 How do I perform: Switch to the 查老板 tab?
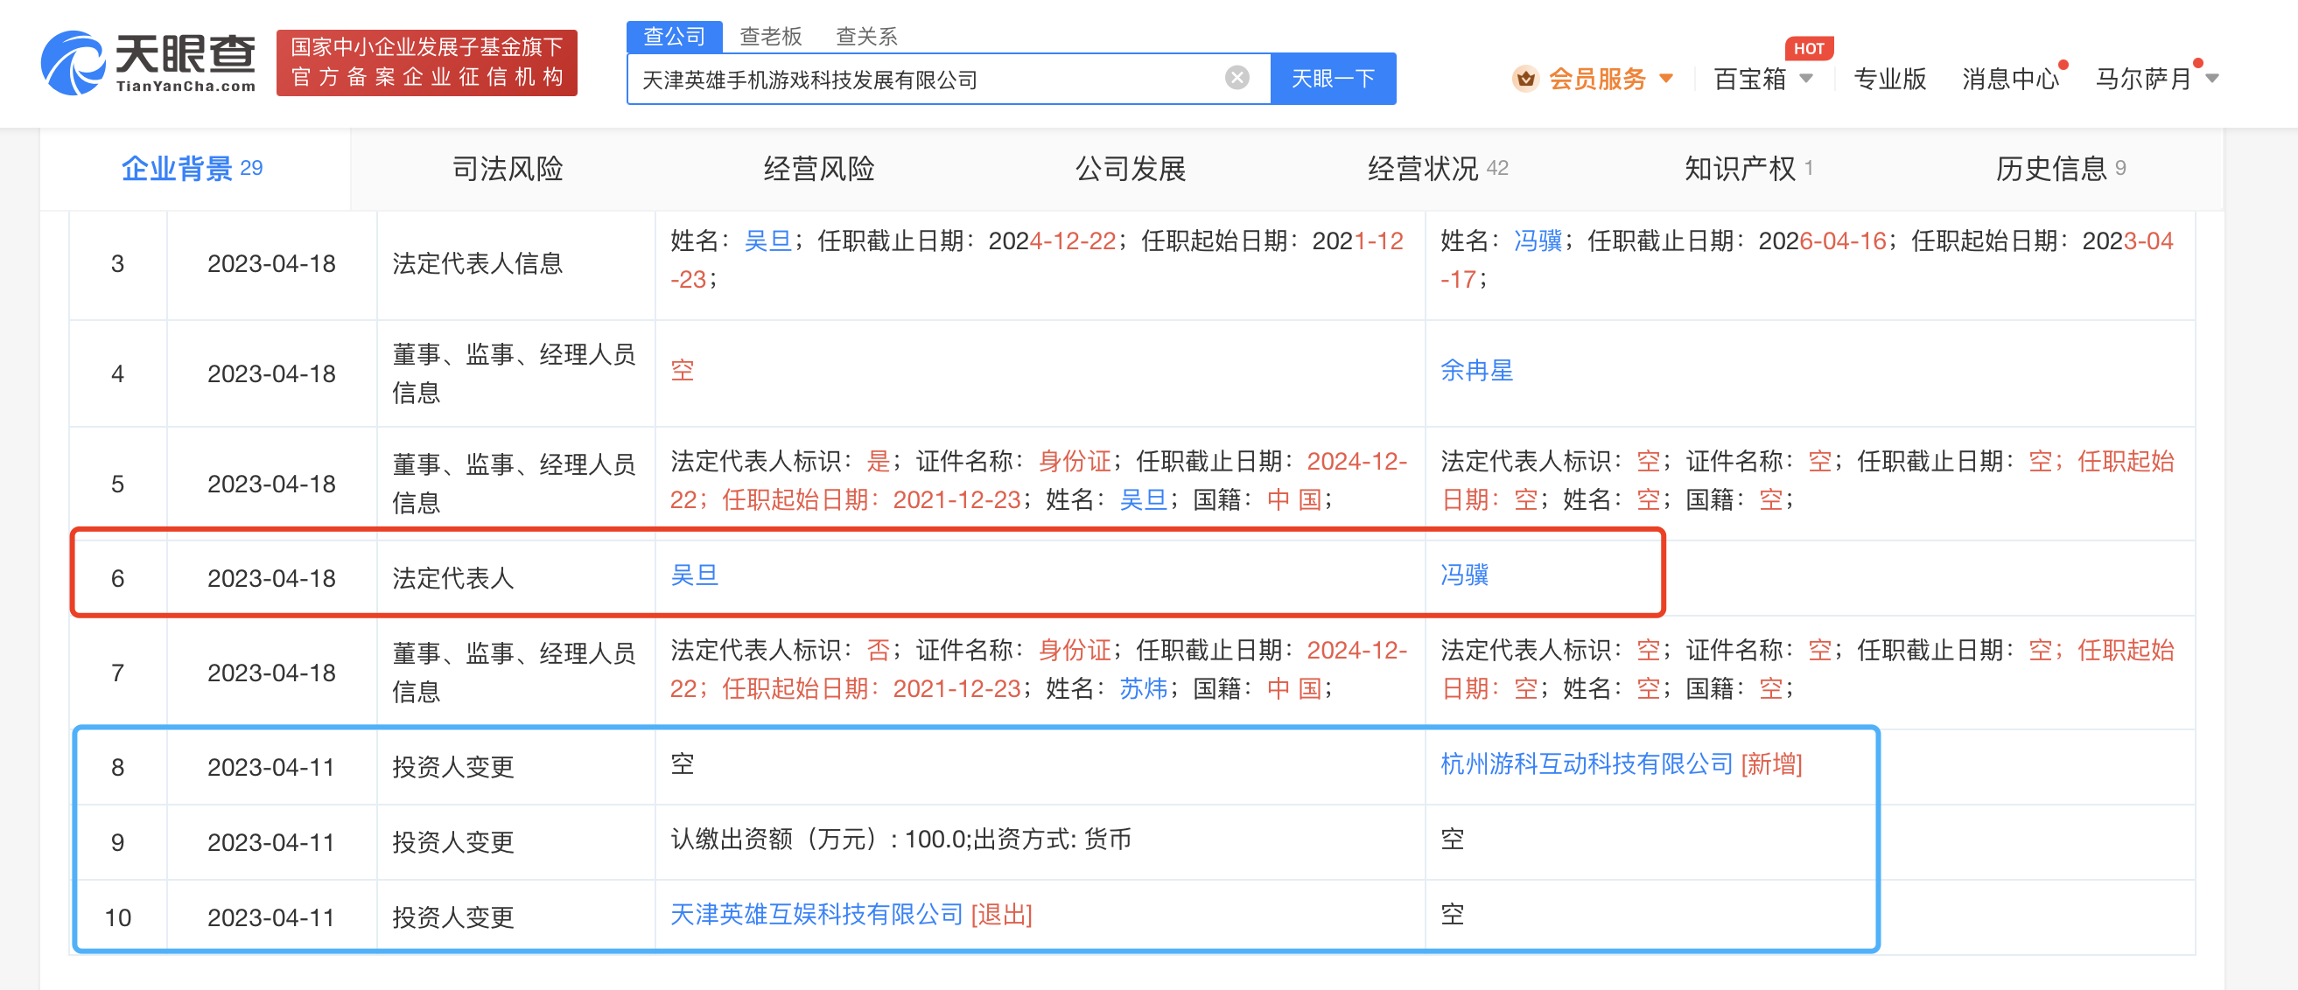click(x=769, y=37)
